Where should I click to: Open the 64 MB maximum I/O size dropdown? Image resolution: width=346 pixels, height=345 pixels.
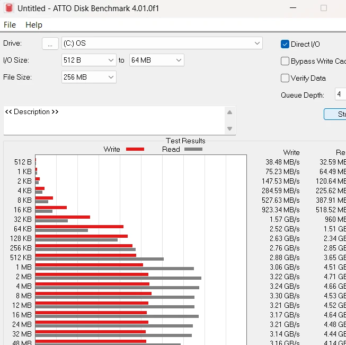coord(179,60)
